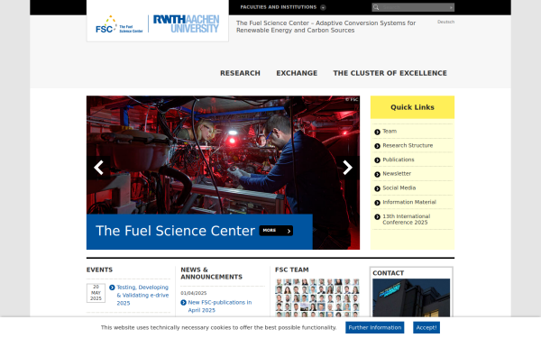Click the arrow bullet beside 13th International Conference
541x338 pixels.
click(x=377, y=216)
